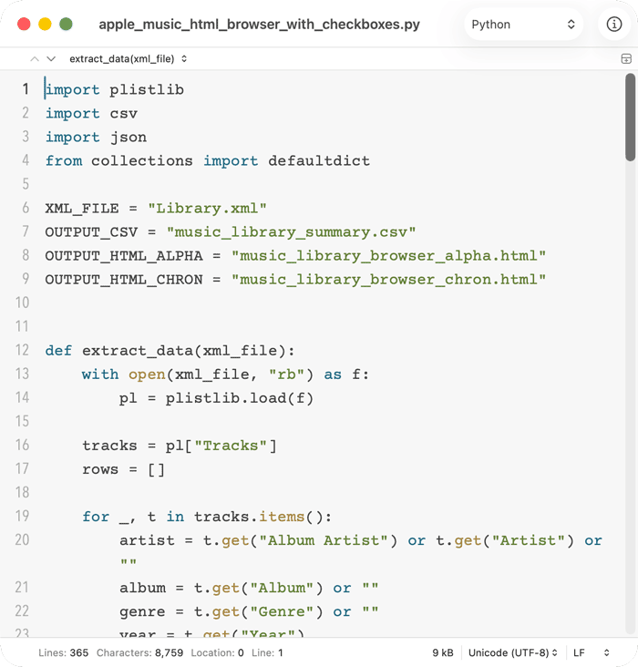Click the Line: 1 status entry
638x667 pixels.
point(267,652)
